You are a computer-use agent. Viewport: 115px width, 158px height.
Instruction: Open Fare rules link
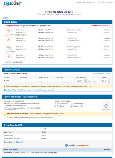pos(8,62)
